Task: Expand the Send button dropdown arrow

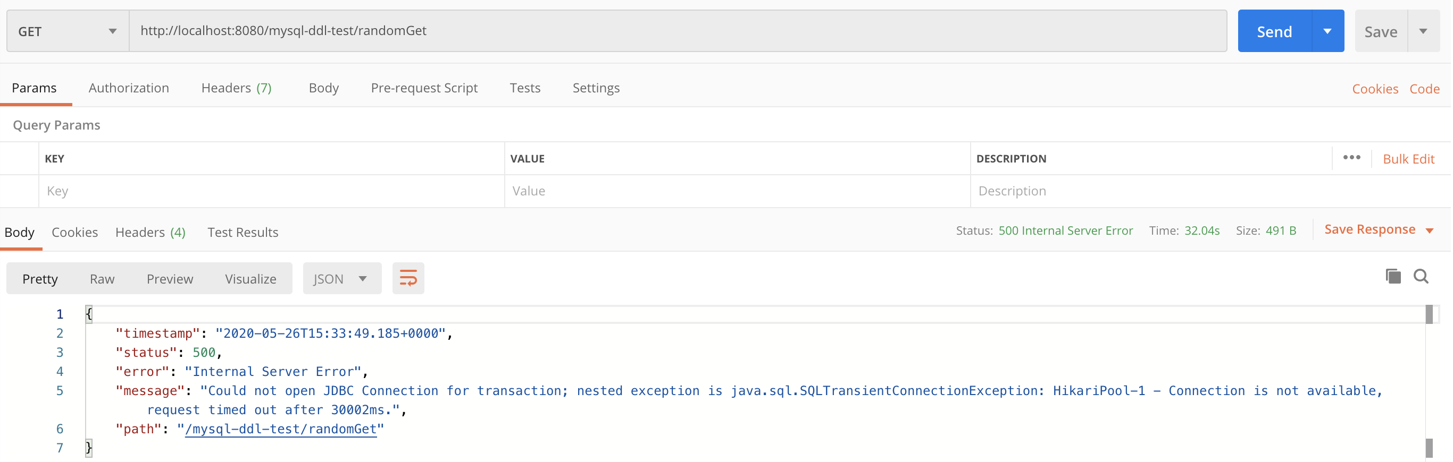Action: click(x=1327, y=31)
